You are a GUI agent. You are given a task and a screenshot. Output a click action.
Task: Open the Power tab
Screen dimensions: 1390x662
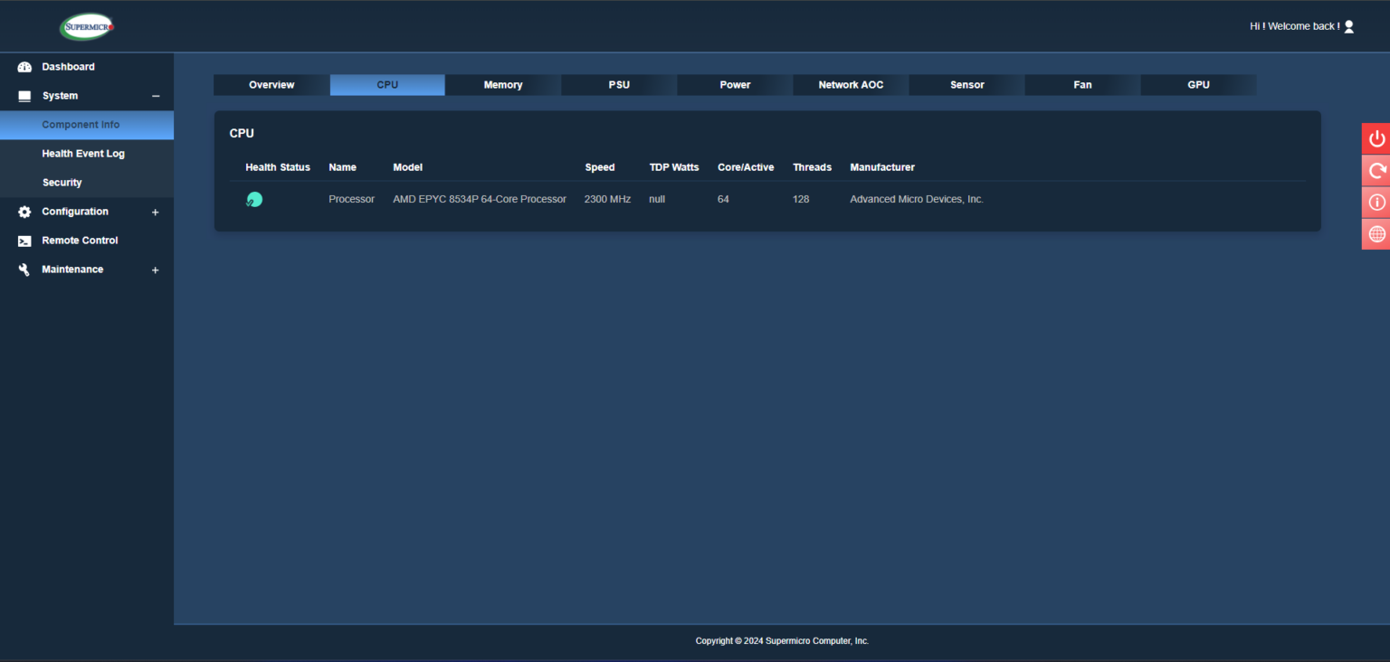735,85
